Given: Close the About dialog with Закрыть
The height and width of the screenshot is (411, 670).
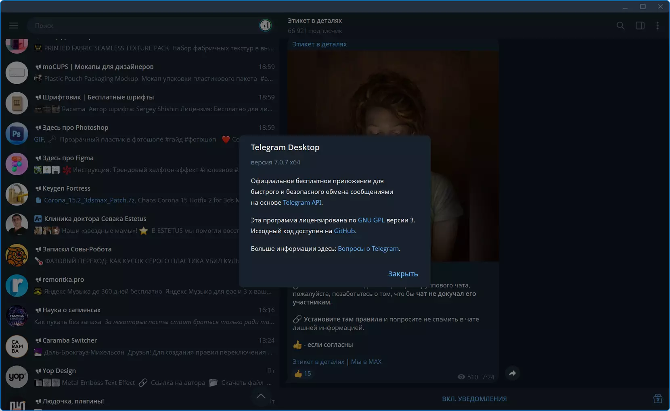Looking at the screenshot, I should [x=403, y=274].
